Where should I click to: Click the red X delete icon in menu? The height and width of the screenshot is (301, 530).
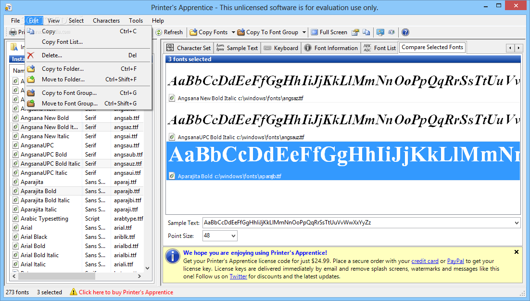tap(31, 55)
